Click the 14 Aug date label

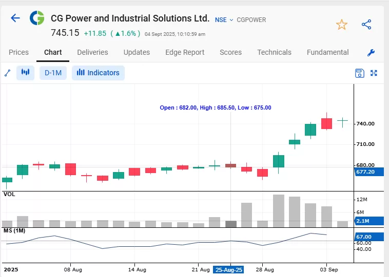(x=137, y=269)
